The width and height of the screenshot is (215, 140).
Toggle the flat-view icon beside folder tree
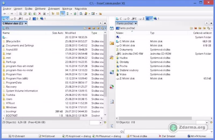pos(58,14)
